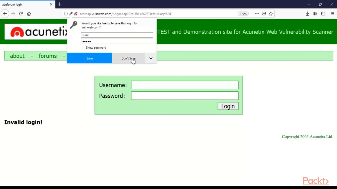
Task: Open the downloads arrow icon
Action: 307,14
